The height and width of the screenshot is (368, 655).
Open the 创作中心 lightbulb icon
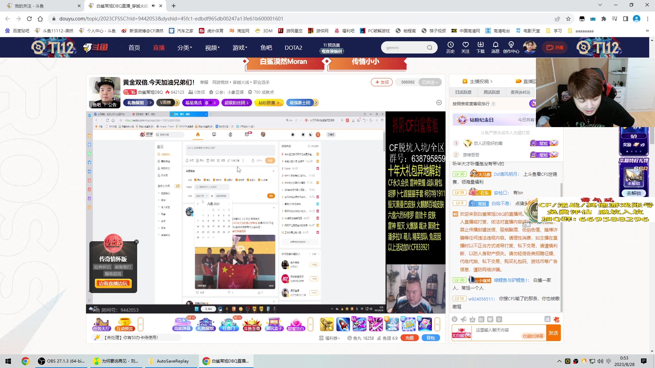[x=511, y=47]
